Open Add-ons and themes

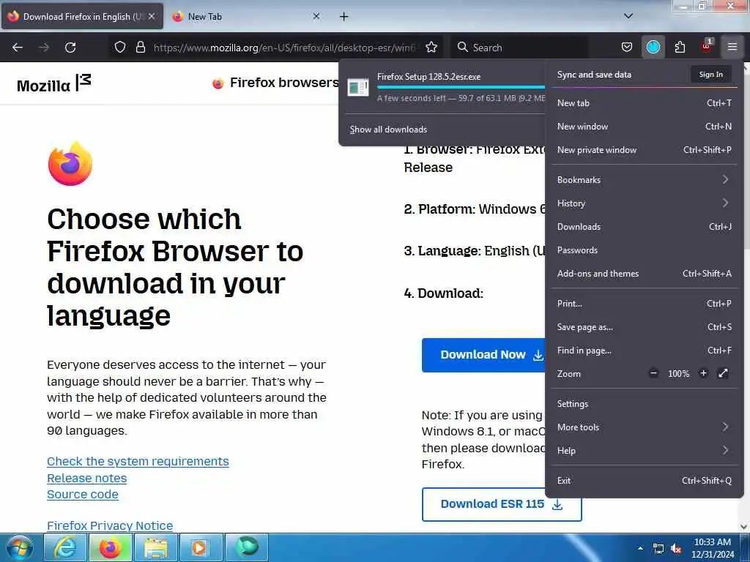click(645, 274)
